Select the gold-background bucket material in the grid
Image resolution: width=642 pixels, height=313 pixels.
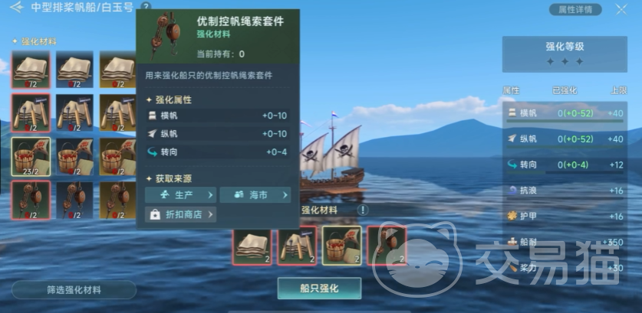pos(118,156)
